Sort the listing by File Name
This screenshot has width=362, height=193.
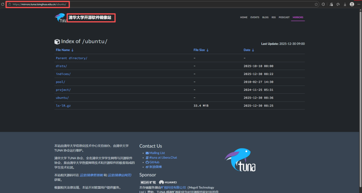(64, 50)
